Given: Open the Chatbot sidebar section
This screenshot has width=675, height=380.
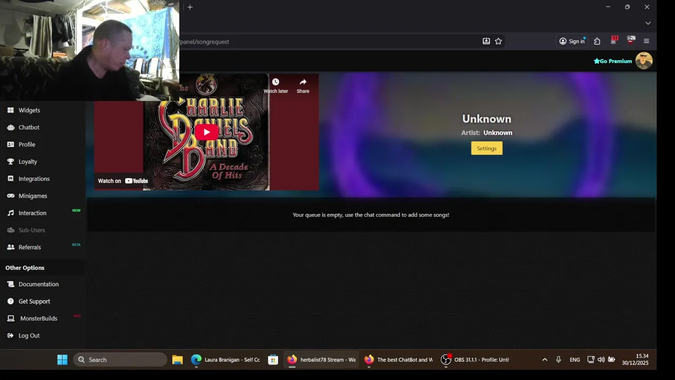Looking at the screenshot, I should 29,127.
